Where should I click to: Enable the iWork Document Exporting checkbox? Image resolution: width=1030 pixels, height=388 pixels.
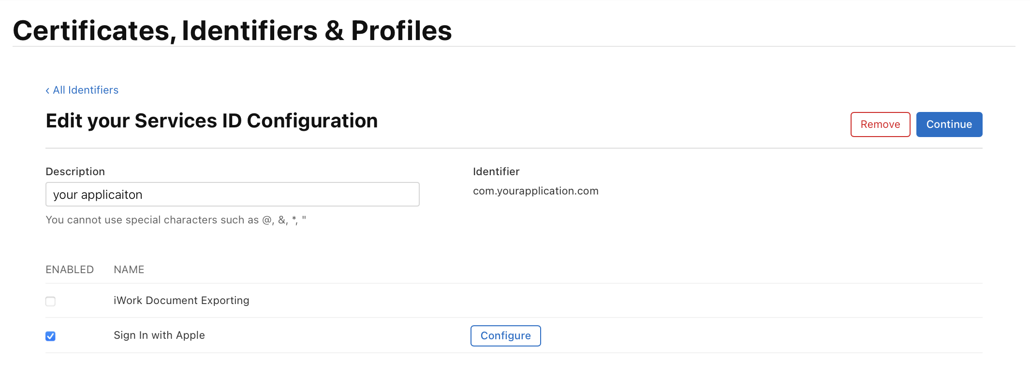[50, 302]
